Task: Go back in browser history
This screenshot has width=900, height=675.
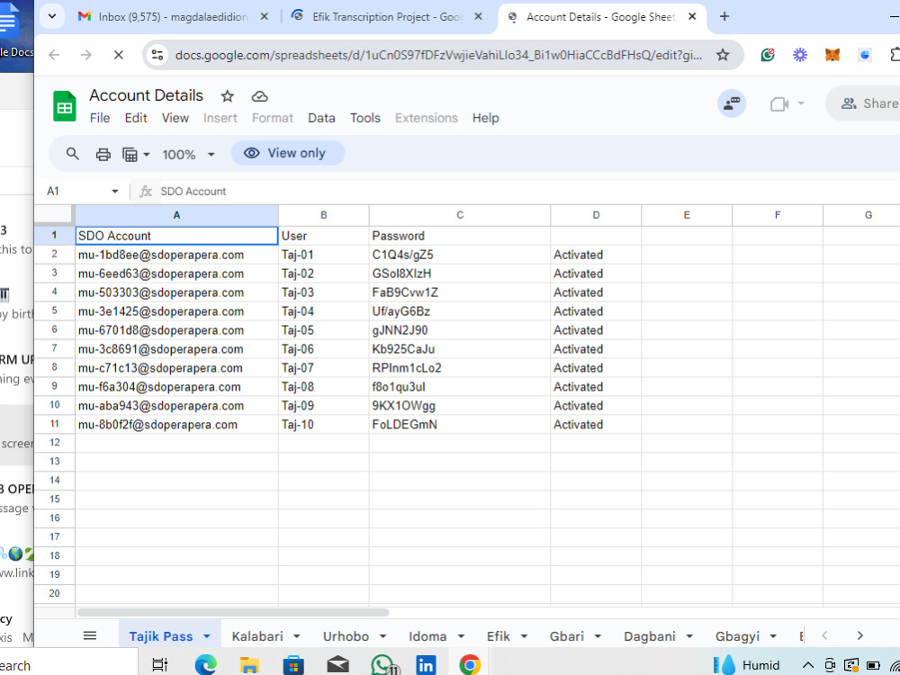Action: pyautogui.click(x=54, y=55)
